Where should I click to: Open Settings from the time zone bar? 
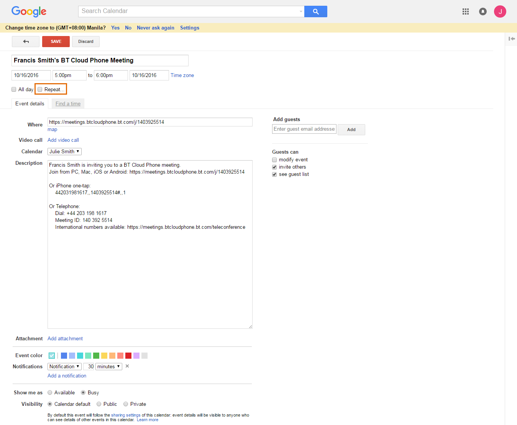190,28
